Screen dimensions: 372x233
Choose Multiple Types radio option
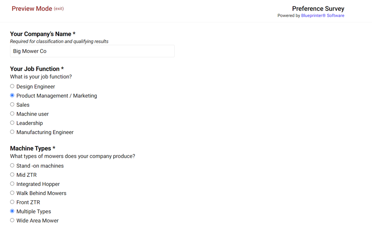tap(12, 211)
